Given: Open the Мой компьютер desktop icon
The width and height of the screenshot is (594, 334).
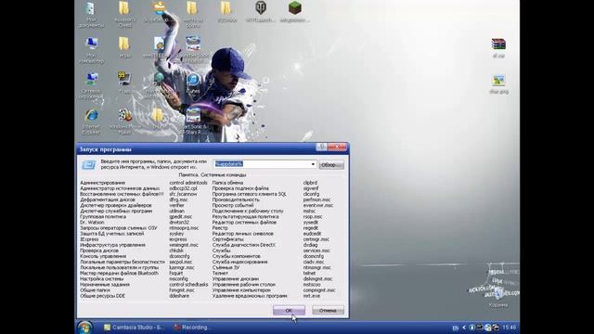Looking at the screenshot, I should [91, 50].
